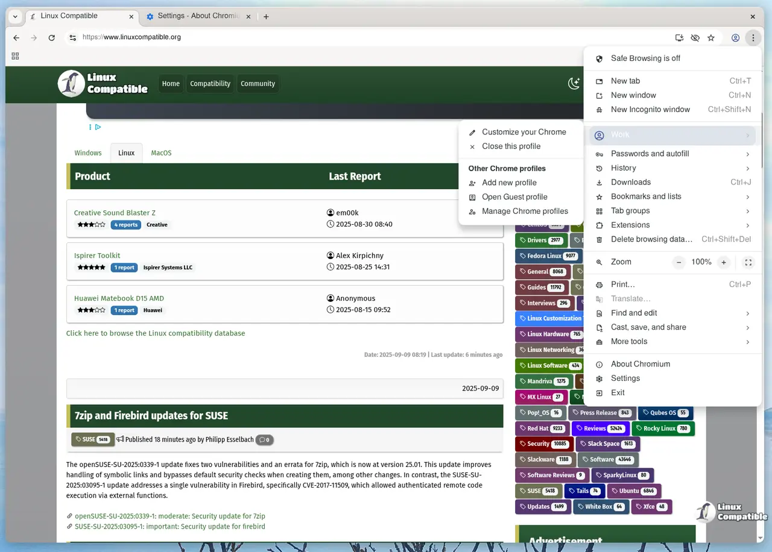Toggle dark mode with the moon icon

(x=574, y=84)
